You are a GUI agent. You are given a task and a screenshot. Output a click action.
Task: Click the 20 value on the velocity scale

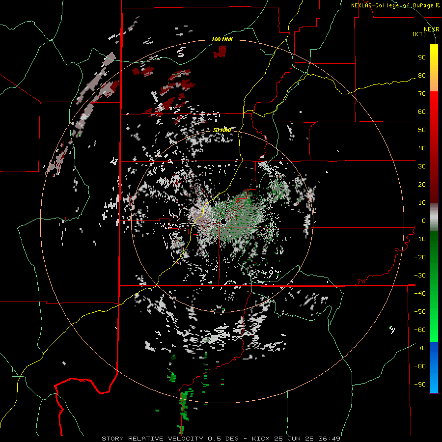[x=422, y=184]
